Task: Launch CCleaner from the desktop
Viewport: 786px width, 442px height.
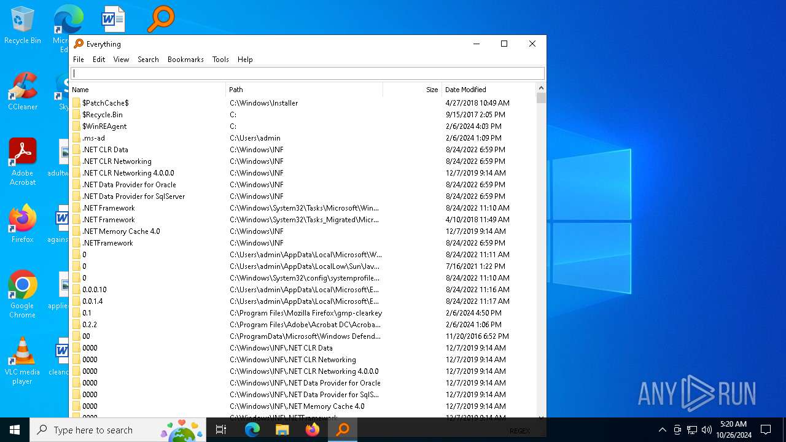Action: tap(22, 92)
